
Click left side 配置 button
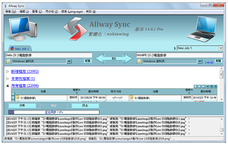[x=88, y=61]
